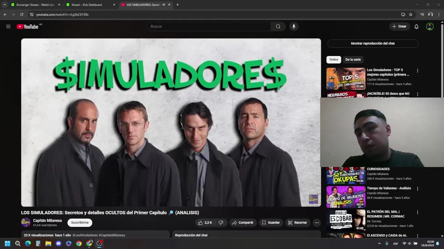444x249 pixels.
Task: Open the Capitán Milanesa channel avatar
Action: [26, 222]
